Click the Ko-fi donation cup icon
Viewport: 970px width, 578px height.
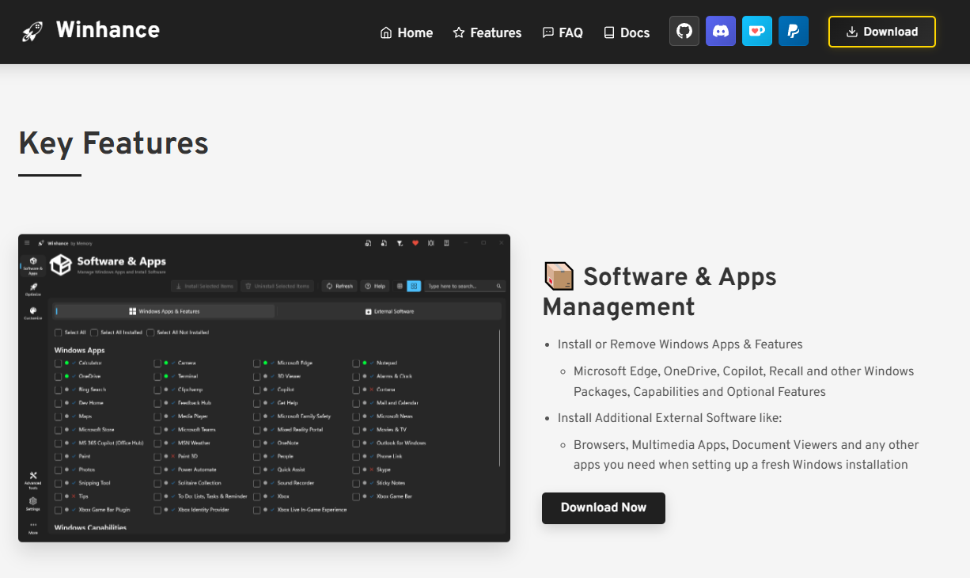[x=757, y=32]
